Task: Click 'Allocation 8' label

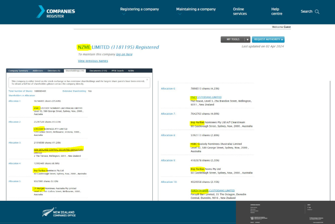Action: (x=168, y=135)
